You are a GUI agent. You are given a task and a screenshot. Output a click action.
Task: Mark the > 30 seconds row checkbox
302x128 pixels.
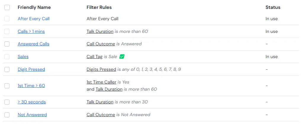click(x=7, y=102)
